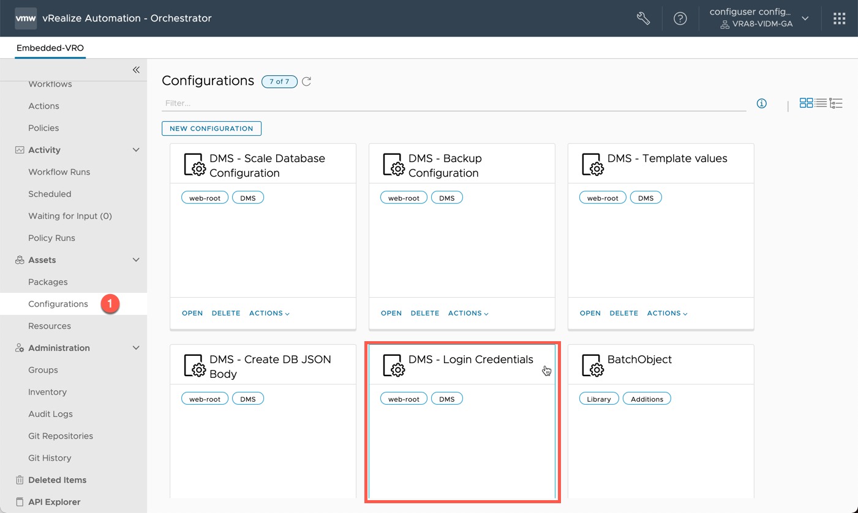This screenshot has width=858, height=513.
Task: Open the apps grid launcher icon
Action: pyautogui.click(x=839, y=18)
